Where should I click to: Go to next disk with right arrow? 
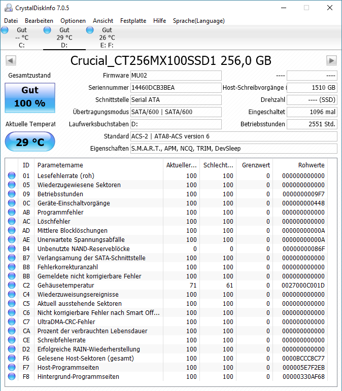(x=331, y=60)
